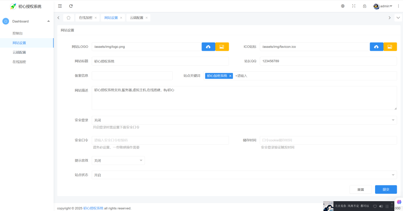Select 网站设置 in the sidebar

click(27, 43)
